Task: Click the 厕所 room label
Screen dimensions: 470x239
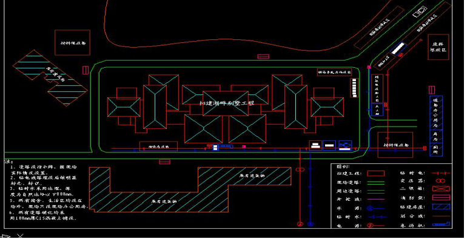Action: pyautogui.click(x=435, y=150)
